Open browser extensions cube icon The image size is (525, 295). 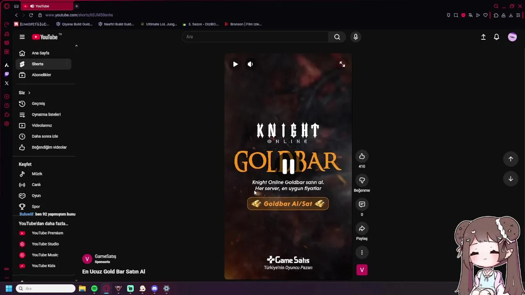(496, 15)
